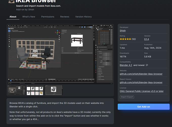Click the 'Note that unfortunately' paragraph
172x127 pixels.
(x=60, y=116)
